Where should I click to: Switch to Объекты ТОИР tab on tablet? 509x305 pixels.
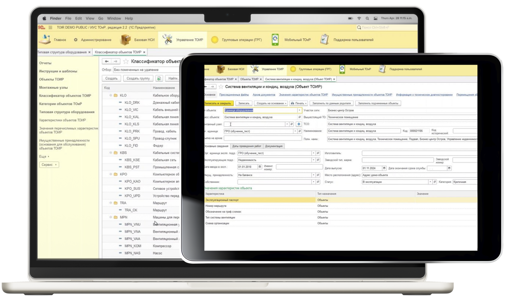pos(249,79)
